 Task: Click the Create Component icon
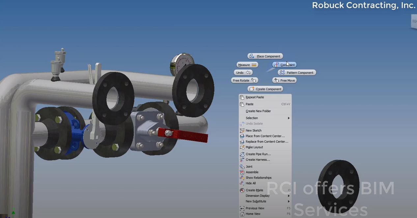252,89
